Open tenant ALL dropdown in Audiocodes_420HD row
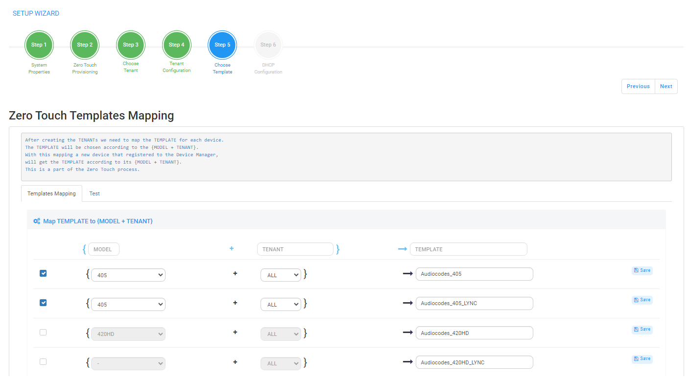 tap(281, 334)
